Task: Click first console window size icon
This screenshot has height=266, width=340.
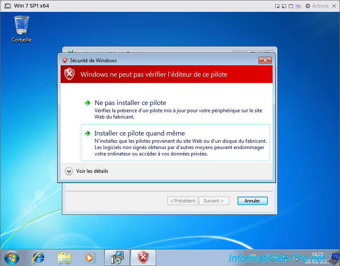Action: click(x=277, y=6)
